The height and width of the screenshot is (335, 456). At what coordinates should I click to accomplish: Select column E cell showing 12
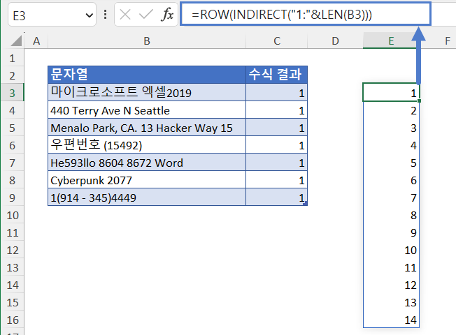[391, 285]
